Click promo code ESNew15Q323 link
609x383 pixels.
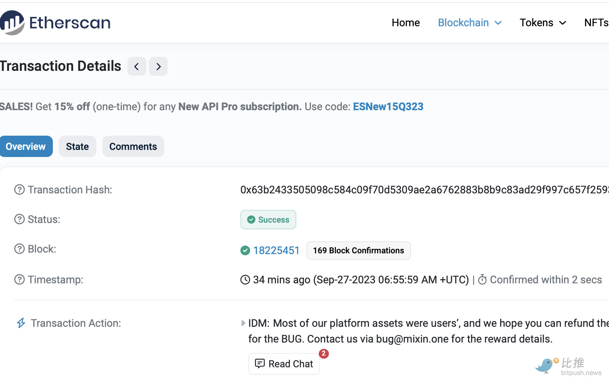click(x=388, y=107)
